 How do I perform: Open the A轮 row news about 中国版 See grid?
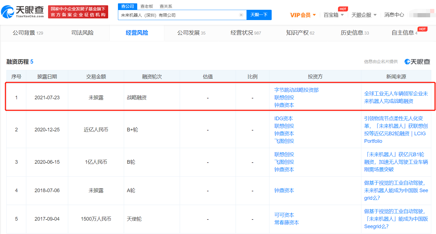[396, 190]
